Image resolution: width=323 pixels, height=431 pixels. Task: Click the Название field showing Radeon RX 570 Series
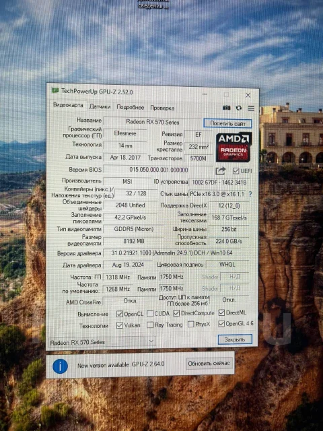(x=152, y=122)
